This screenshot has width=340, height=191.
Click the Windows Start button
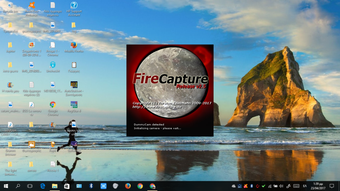point(6,186)
